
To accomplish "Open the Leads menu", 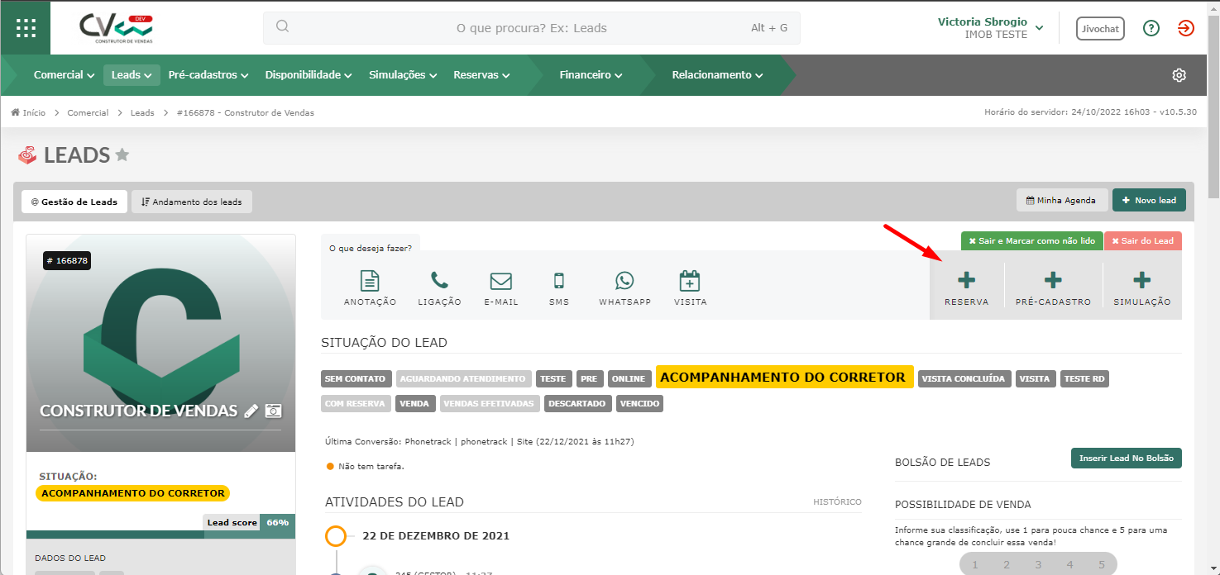I will (132, 75).
